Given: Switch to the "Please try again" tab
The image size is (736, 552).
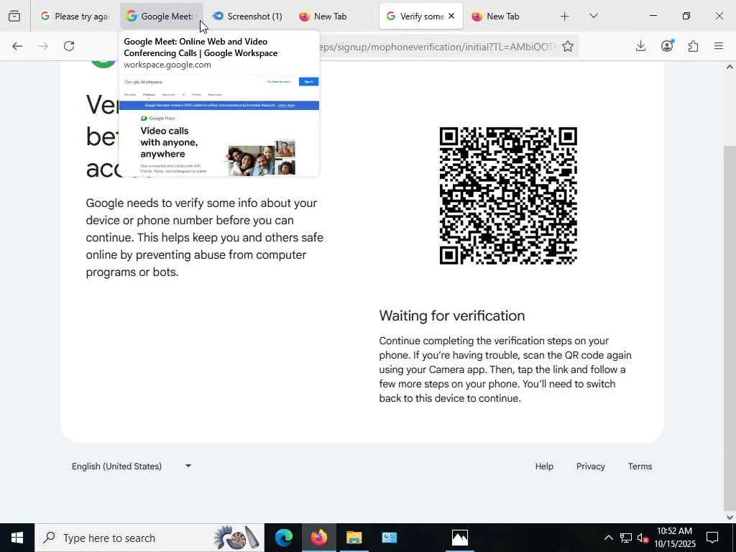Looking at the screenshot, I should coord(75,16).
